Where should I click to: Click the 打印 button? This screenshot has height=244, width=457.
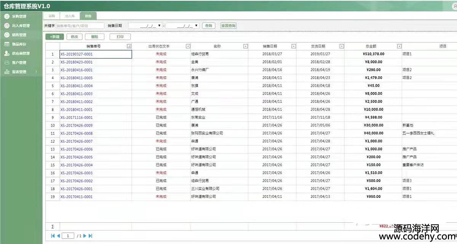[x=120, y=37]
